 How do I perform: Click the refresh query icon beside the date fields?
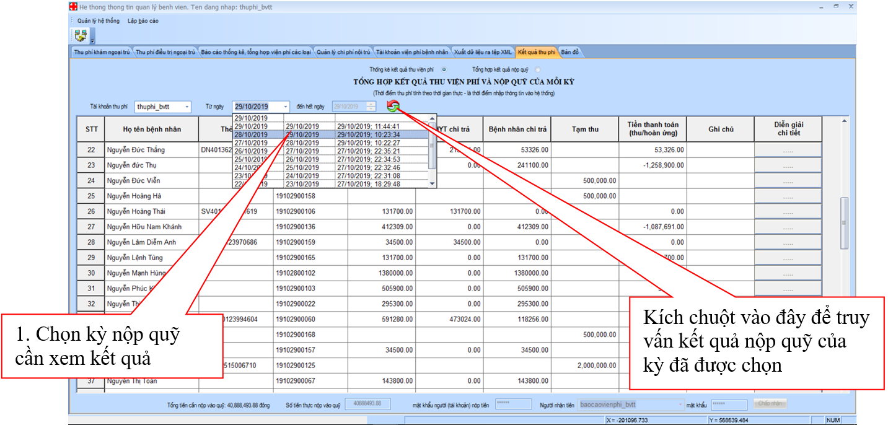tap(393, 107)
